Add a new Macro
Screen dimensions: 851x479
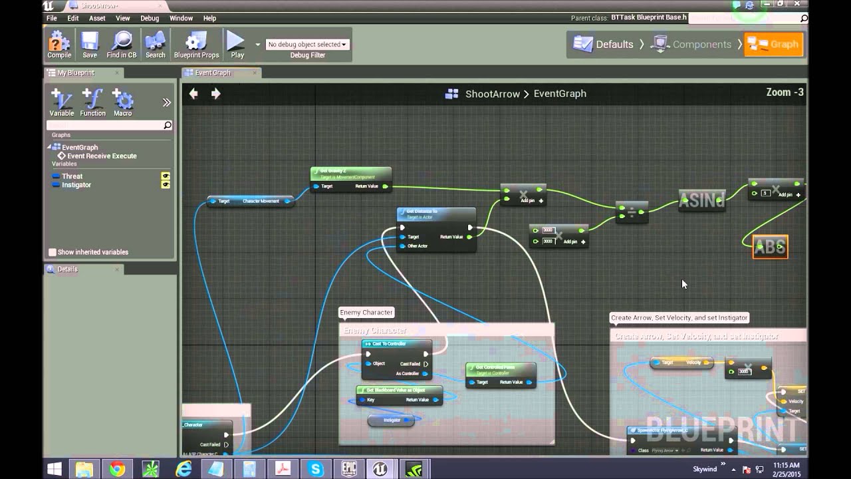click(122, 102)
